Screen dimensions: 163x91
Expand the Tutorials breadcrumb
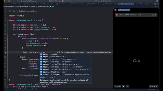click(x=32, y=6)
